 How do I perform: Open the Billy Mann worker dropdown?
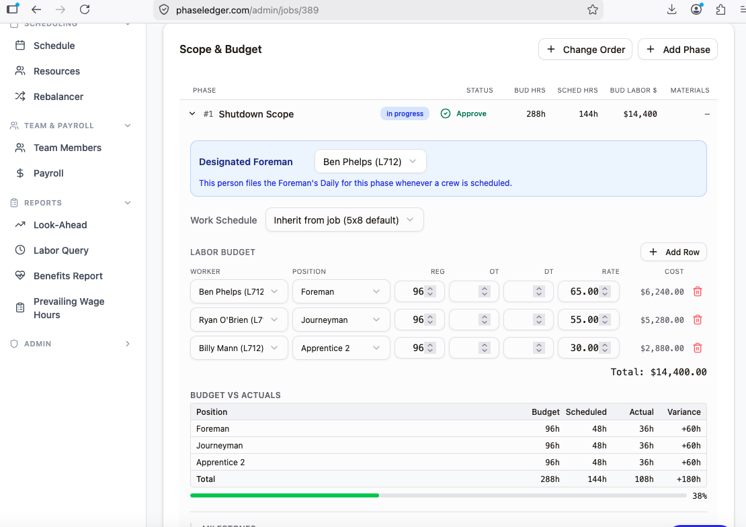point(239,348)
